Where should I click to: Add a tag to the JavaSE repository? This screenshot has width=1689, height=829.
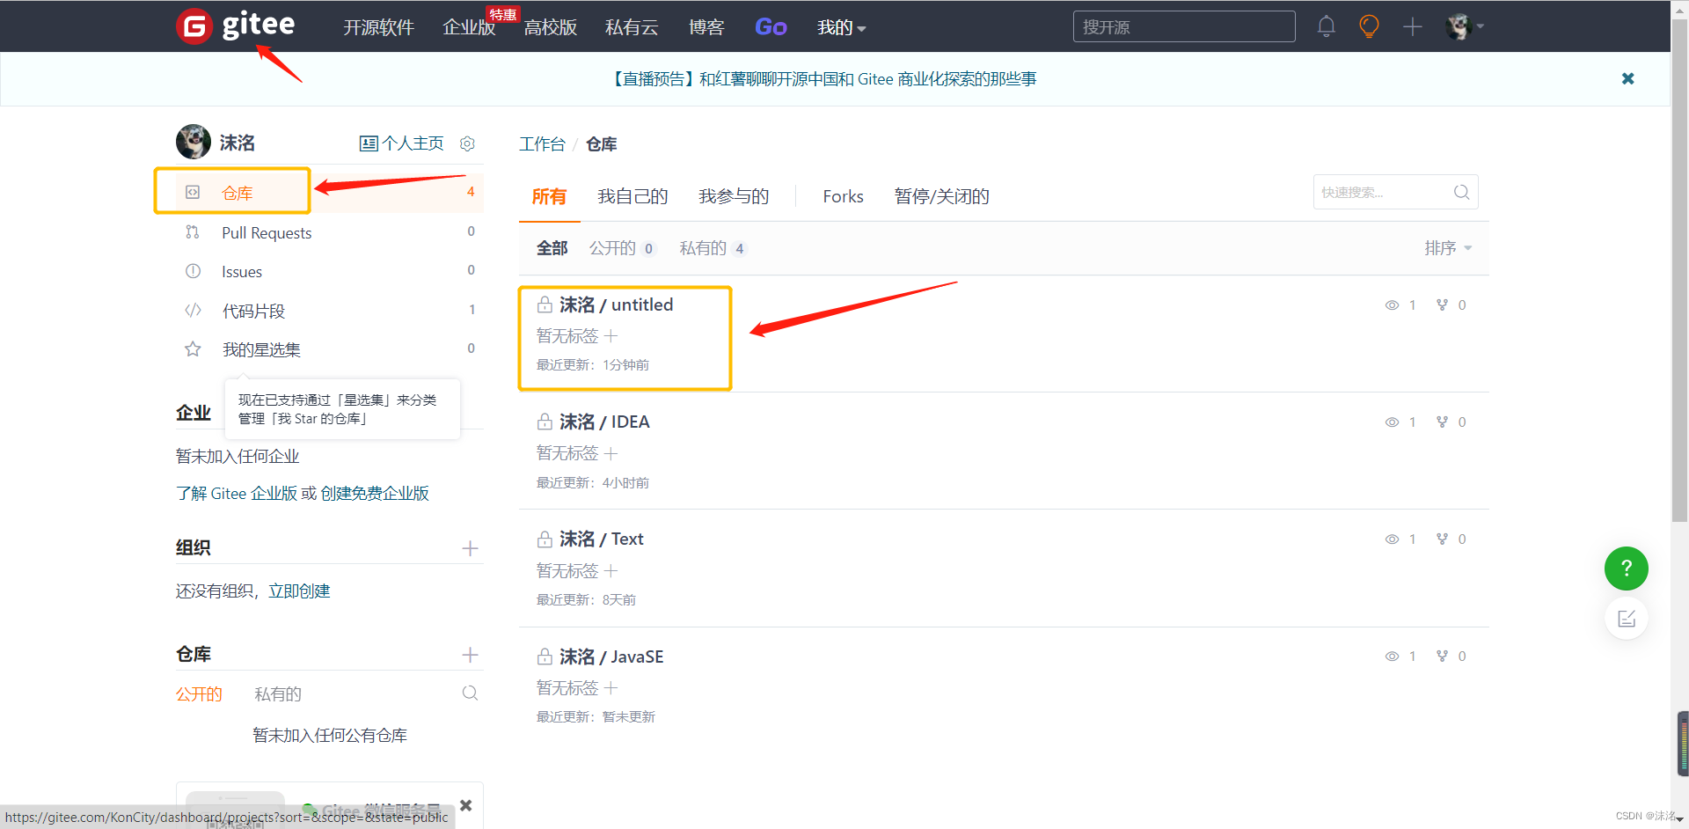[x=611, y=688]
